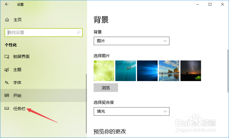Select the underwater swimmer wallpaper thumbnail
This screenshot has width=229, height=138.
click(126, 71)
